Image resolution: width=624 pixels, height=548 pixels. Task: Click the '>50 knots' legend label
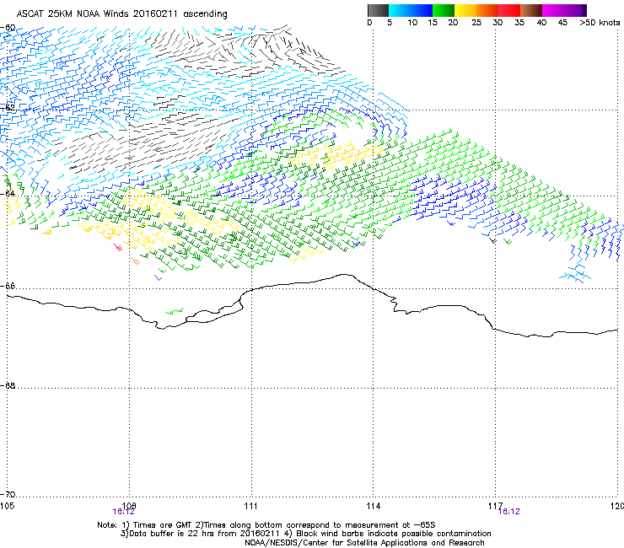(600, 23)
